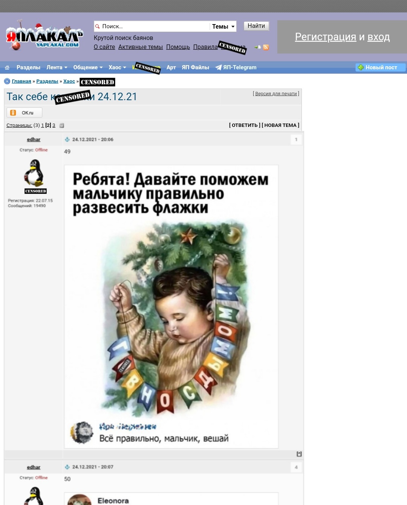Click the anchor icon at 24.12.2021 - 20:07

click(x=67, y=467)
